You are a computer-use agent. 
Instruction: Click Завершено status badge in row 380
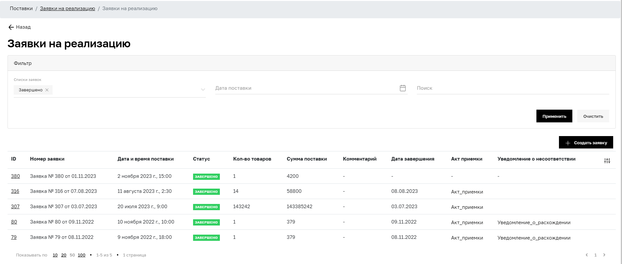(206, 177)
